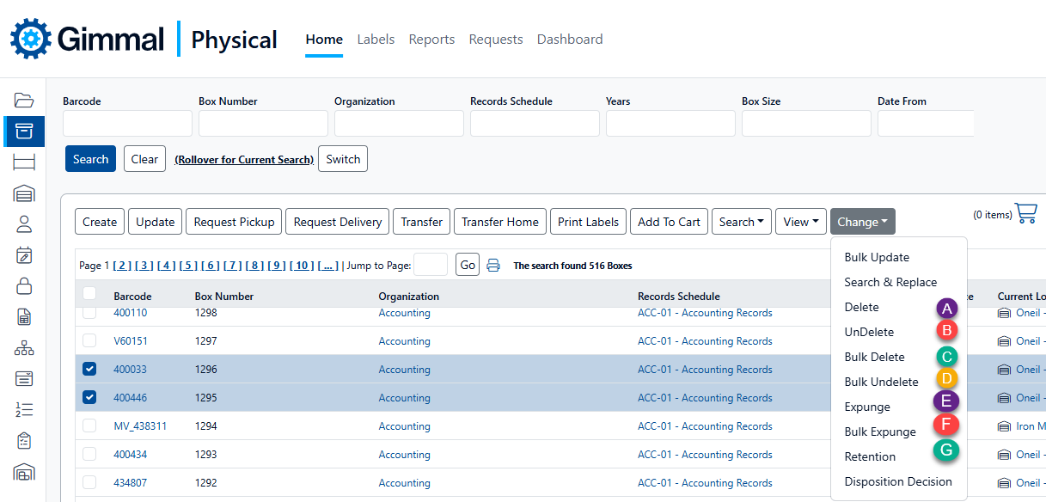
Task: Click the numbered list sidebar icon
Action: [x=24, y=409]
